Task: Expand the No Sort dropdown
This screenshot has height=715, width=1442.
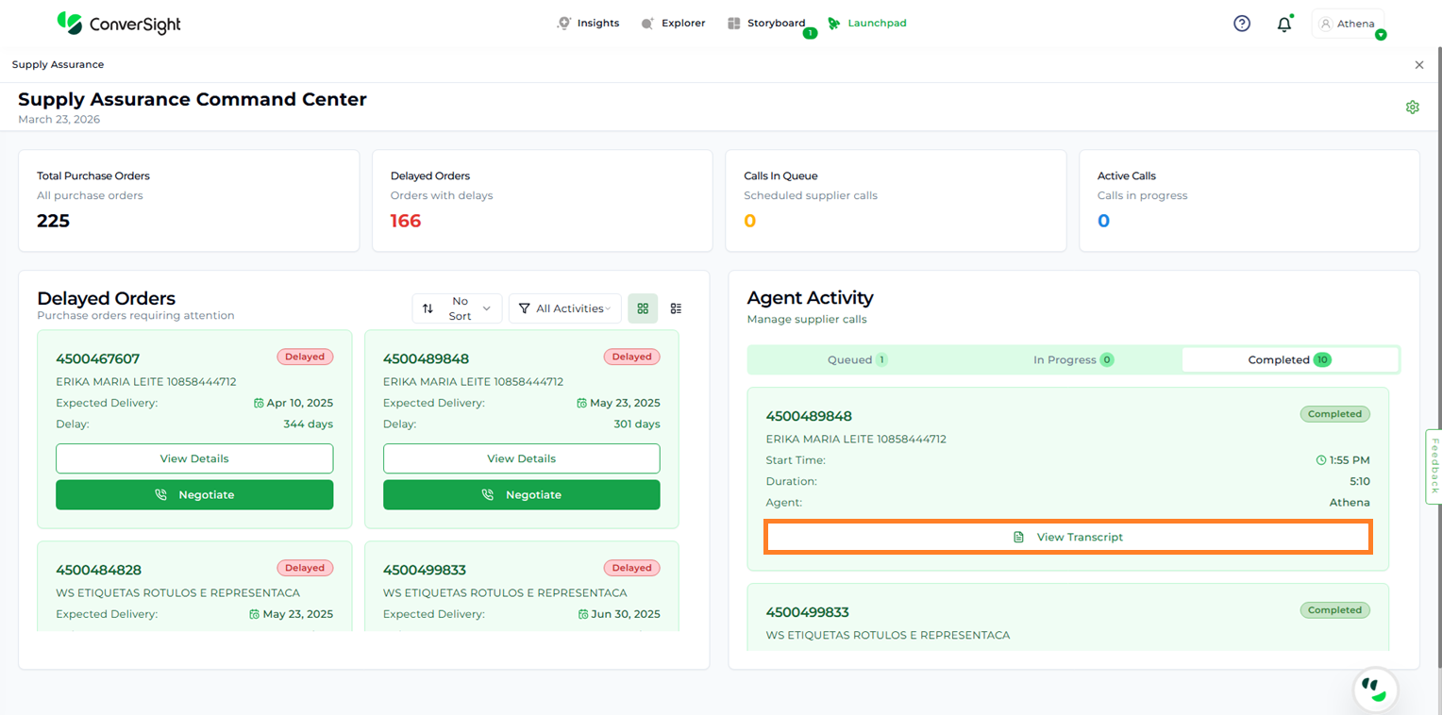Action: tap(458, 308)
